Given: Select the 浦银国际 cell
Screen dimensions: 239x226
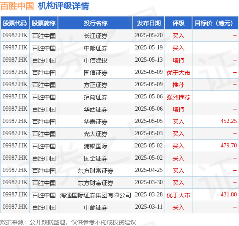Looking at the screenshot, I should pyautogui.click(x=96, y=146).
